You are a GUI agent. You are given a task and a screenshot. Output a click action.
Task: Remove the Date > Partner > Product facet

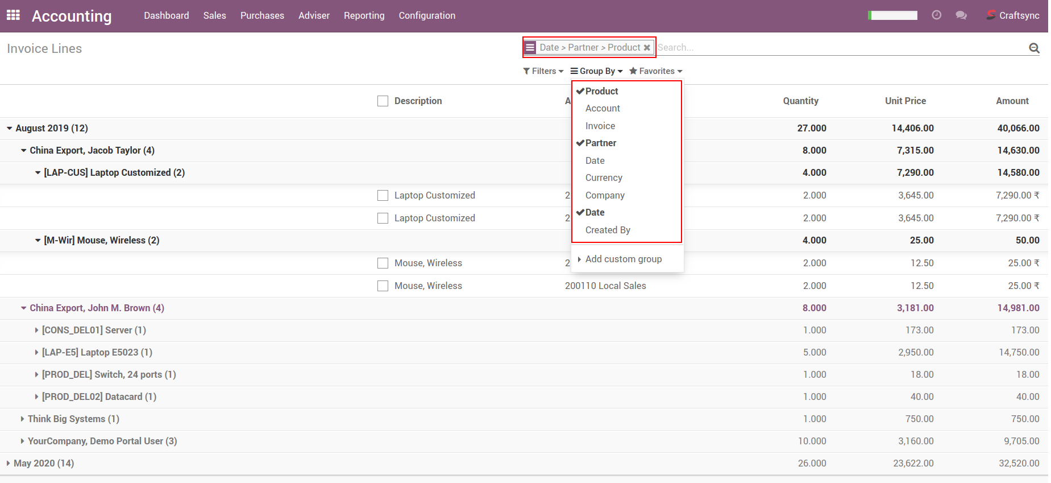click(647, 48)
